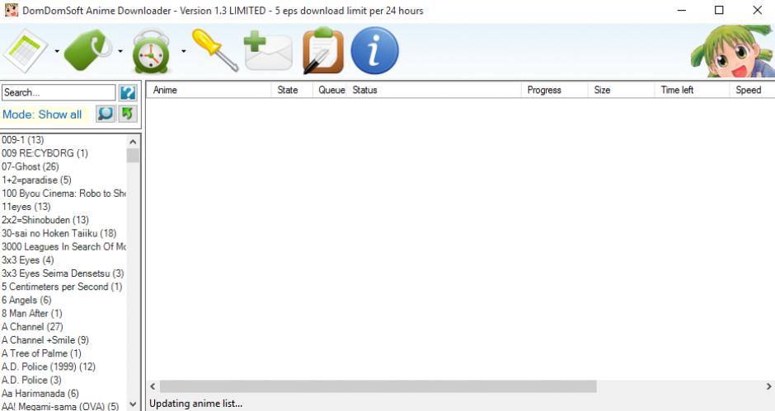
Task: Open the clipboard with pen icon
Action: (x=323, y=50)
